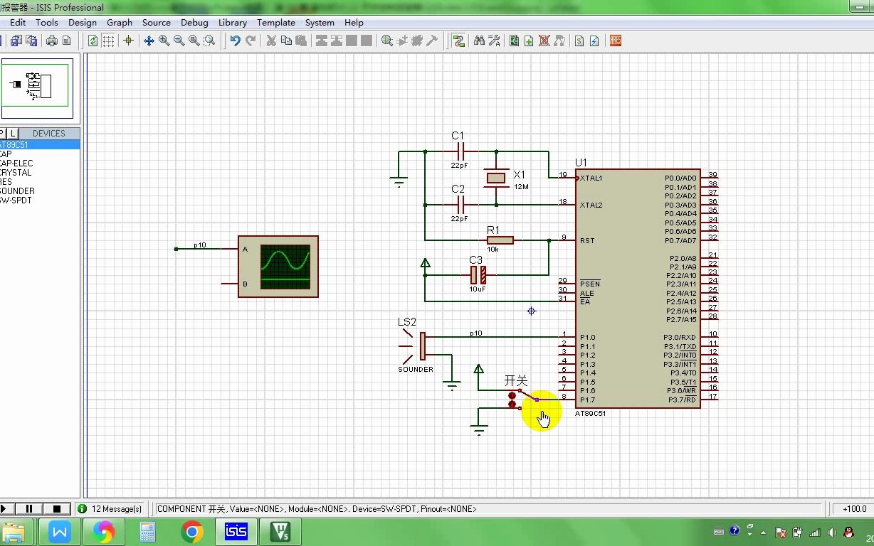The width and height of the screenshot is (874, 546).
Task: Click the Redraw Display refresh icon
Action: click(x=93, y=41)
